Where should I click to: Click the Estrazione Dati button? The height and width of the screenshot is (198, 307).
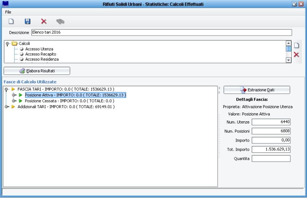click(257, 90)
